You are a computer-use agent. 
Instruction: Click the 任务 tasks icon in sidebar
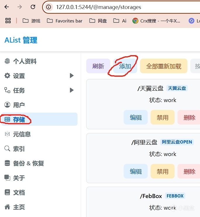click(7, 90)
